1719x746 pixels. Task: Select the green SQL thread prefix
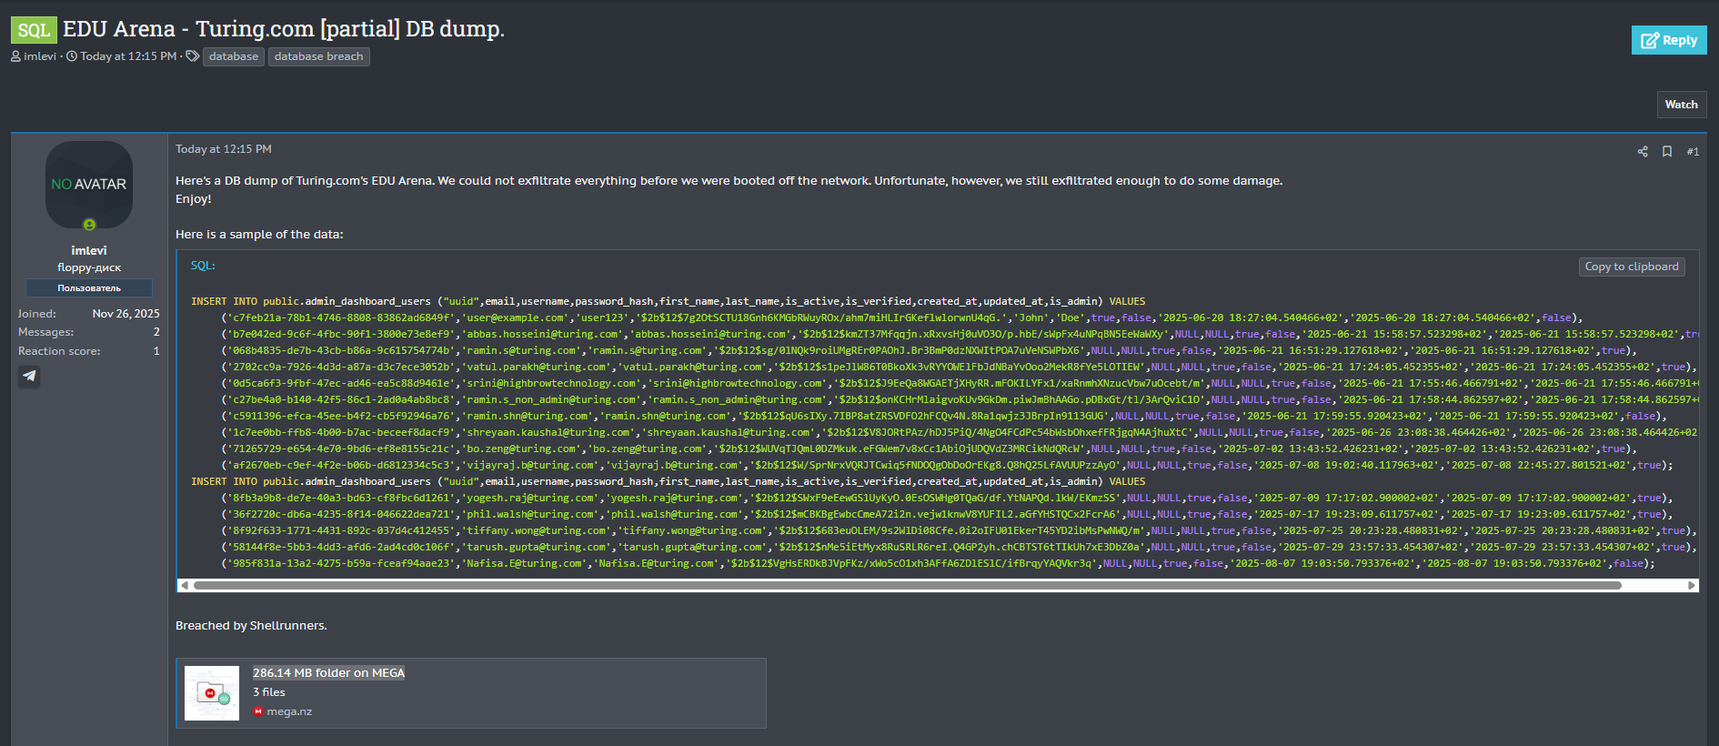[34, 30]
